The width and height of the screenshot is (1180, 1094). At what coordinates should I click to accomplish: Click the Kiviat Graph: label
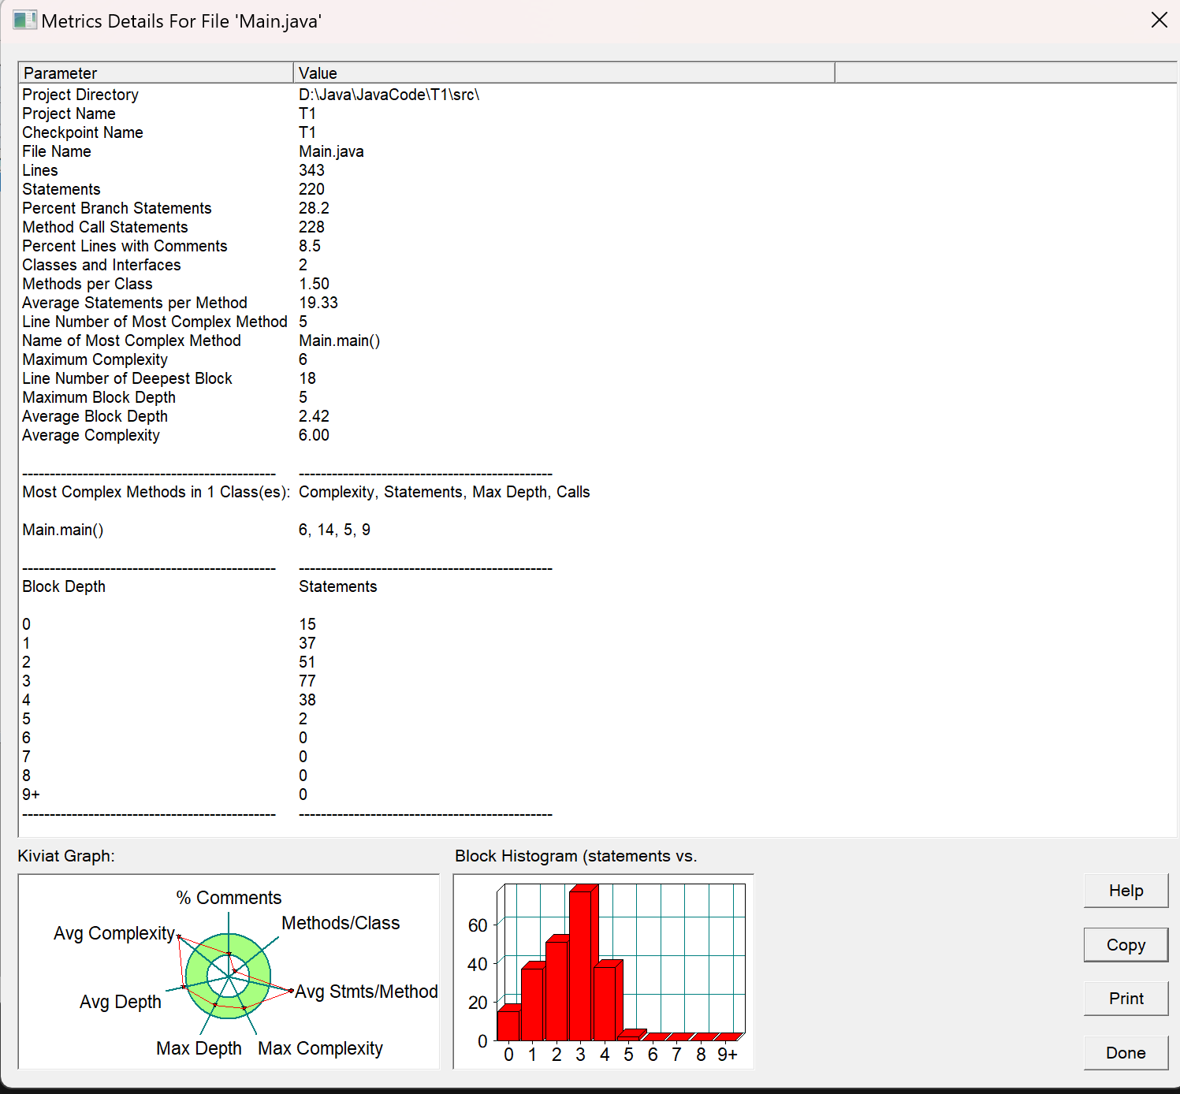[x=66, y=856]
